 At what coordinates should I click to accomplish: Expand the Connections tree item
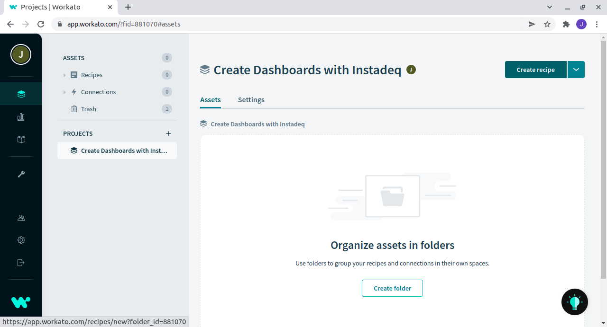[x=64, y=92]
